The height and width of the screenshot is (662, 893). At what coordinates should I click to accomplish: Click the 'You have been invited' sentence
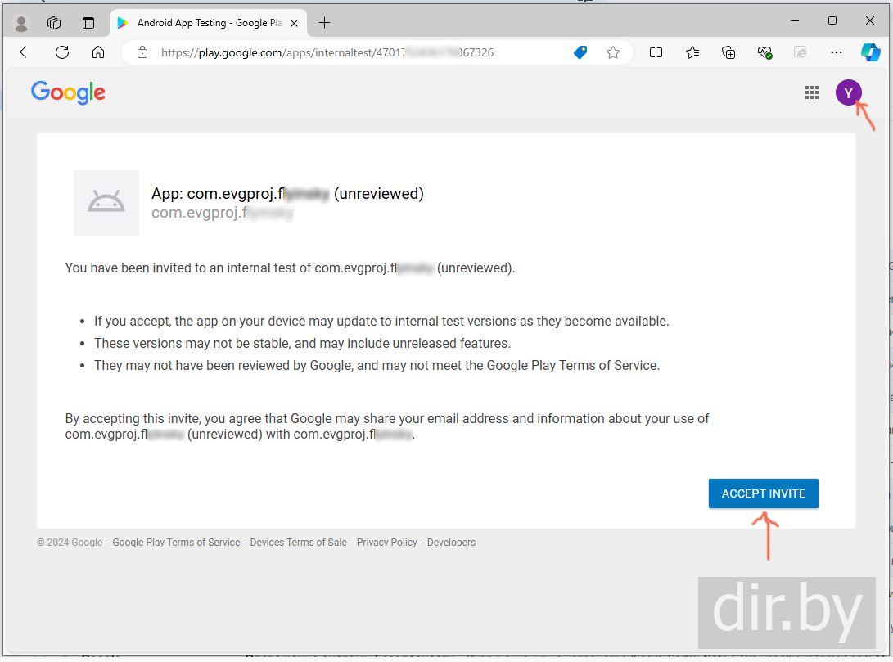pyautogui.click(x=290, y=268)
